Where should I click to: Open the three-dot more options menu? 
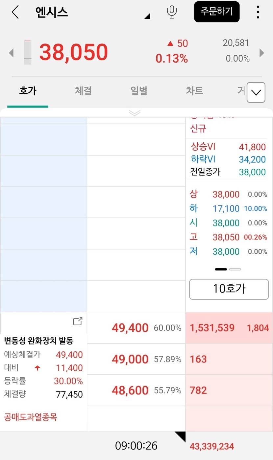tap(258, 12)
